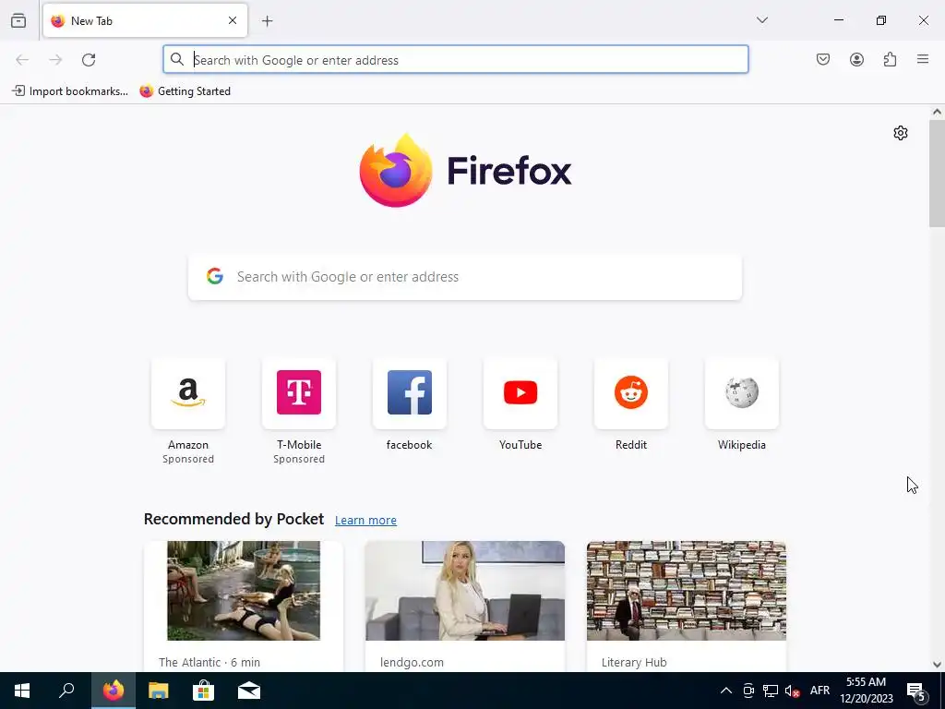945x709 pixels.
Task: Click the scrollbar's down arrow
Action: tap(937, 665)
